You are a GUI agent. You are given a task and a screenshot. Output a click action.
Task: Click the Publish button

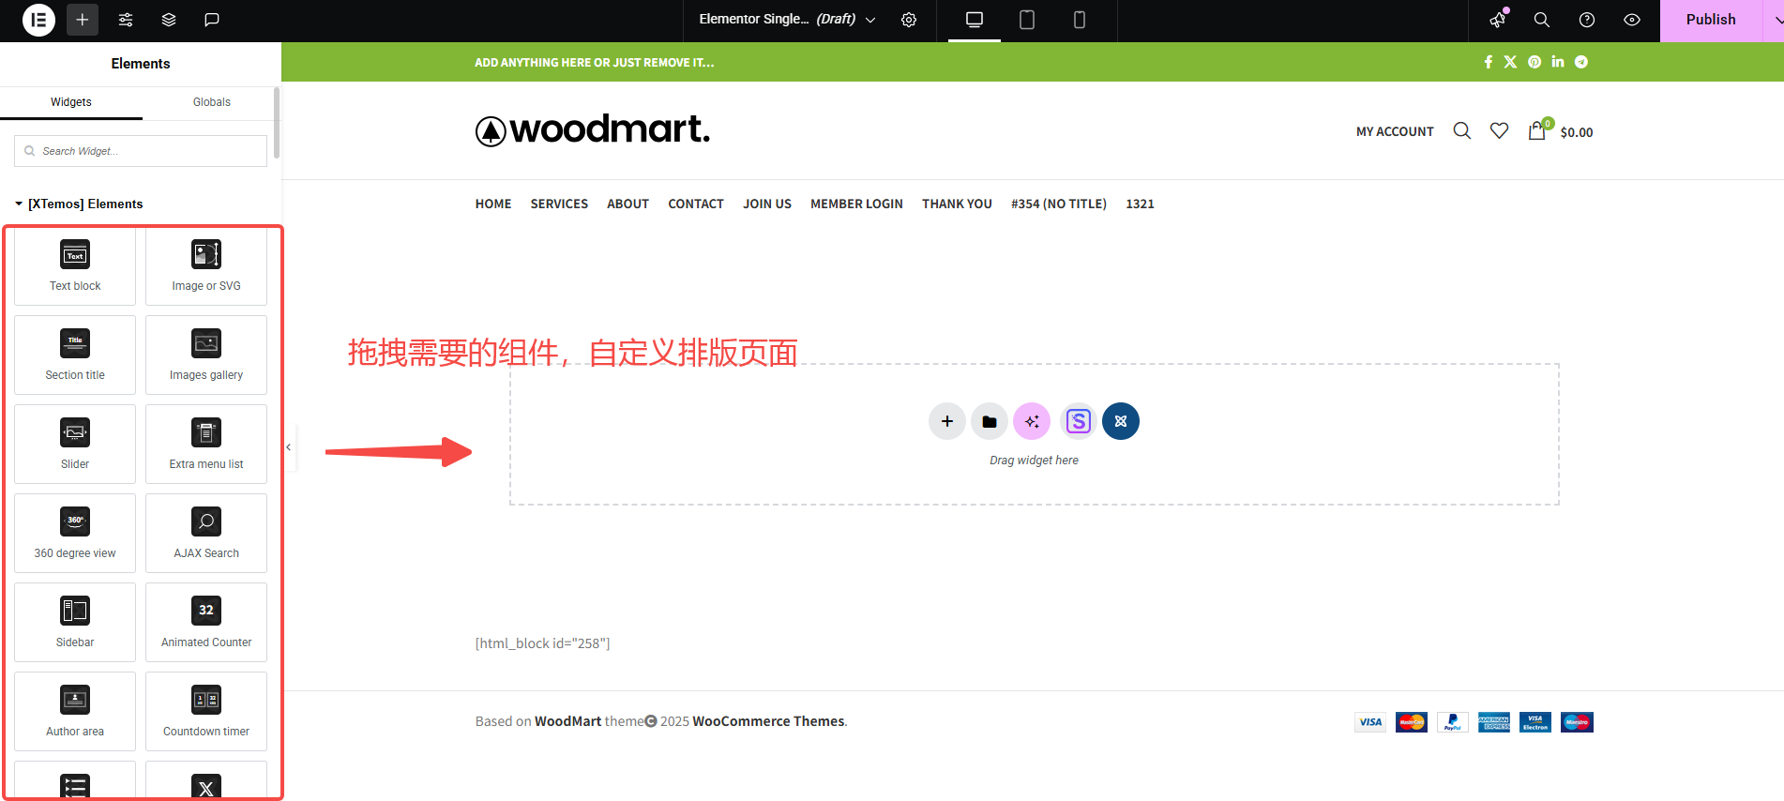point(1710,20)
